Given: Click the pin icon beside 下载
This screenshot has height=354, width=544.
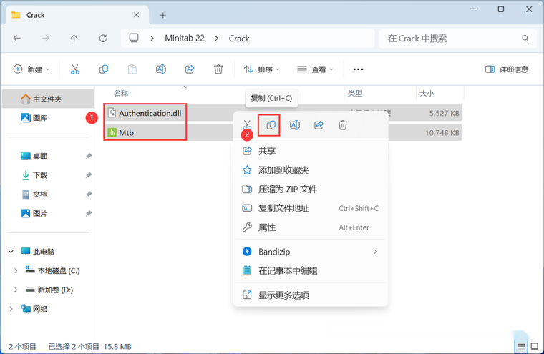Looking at the screenshot, I should (x=89, y=175).
